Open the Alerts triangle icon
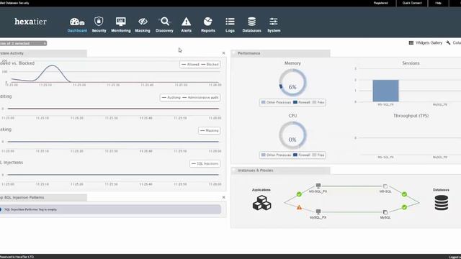 coord(186,22)
